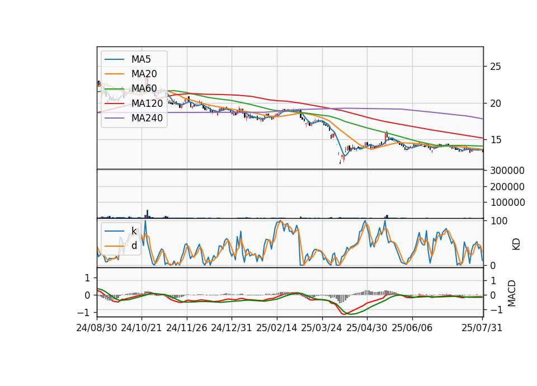Click the MA240 legend label
This screenshot has width=537, height=386.
pyautogui.click(x=147, y=118)
